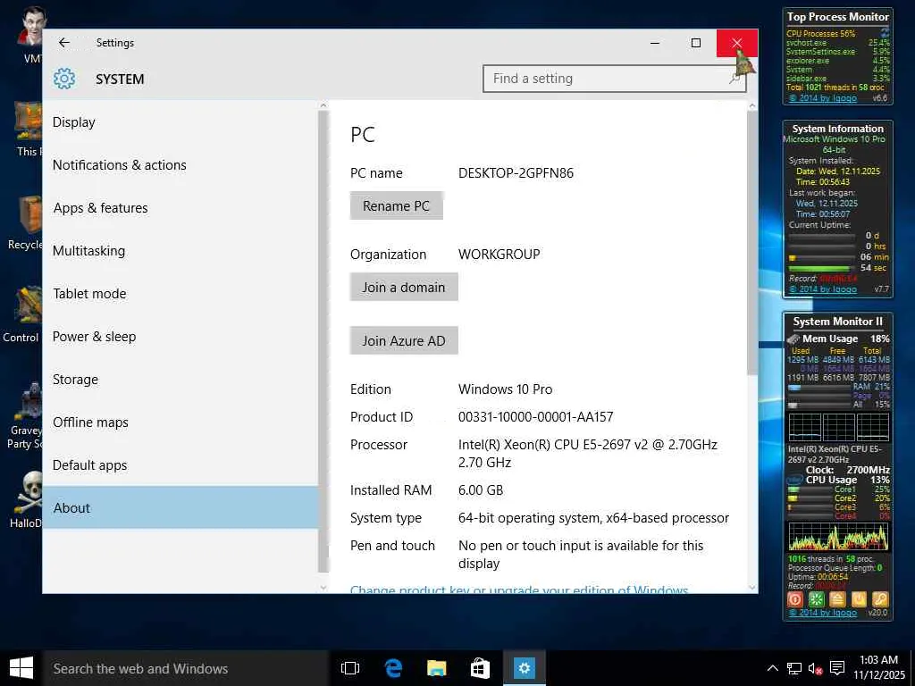Open Apps & features settings
The width and height of the screenshot is (915, 686).
coord(180,207)
